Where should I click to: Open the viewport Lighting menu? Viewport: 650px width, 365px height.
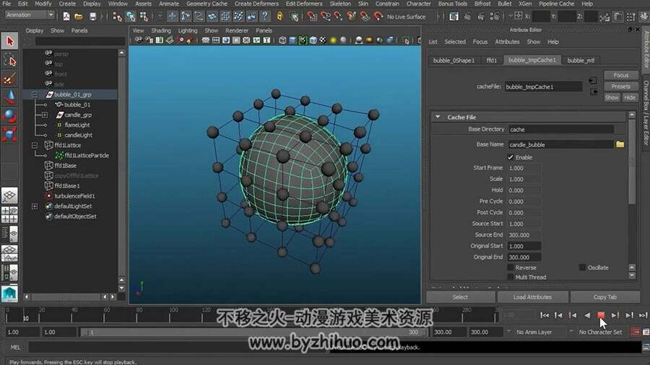coord(188,30)
